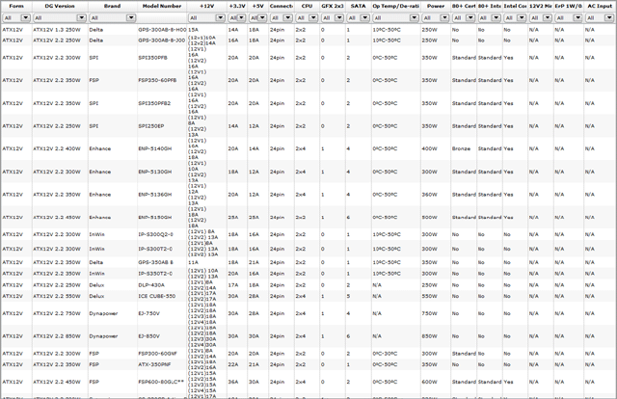Select model DLP-430A cell

151,285
